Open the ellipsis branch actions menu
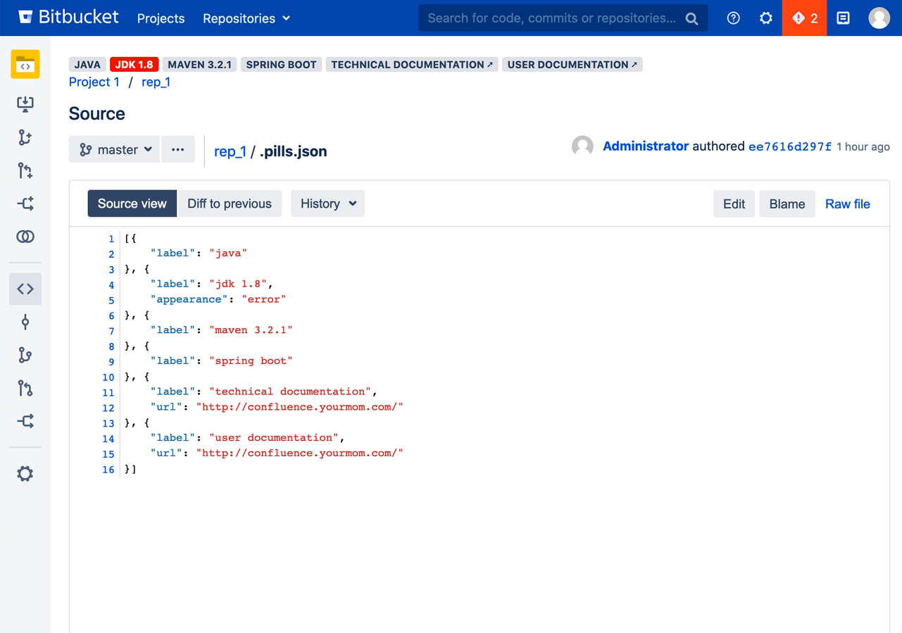The height and width of the screenshot is (633, 902). [x=178, y=149]
